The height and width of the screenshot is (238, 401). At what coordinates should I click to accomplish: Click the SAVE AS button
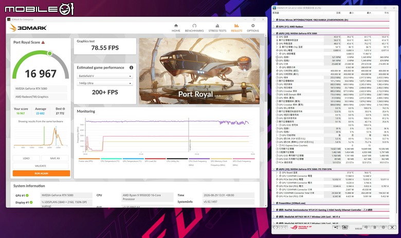pyautogui.click(x=54, y=158)
